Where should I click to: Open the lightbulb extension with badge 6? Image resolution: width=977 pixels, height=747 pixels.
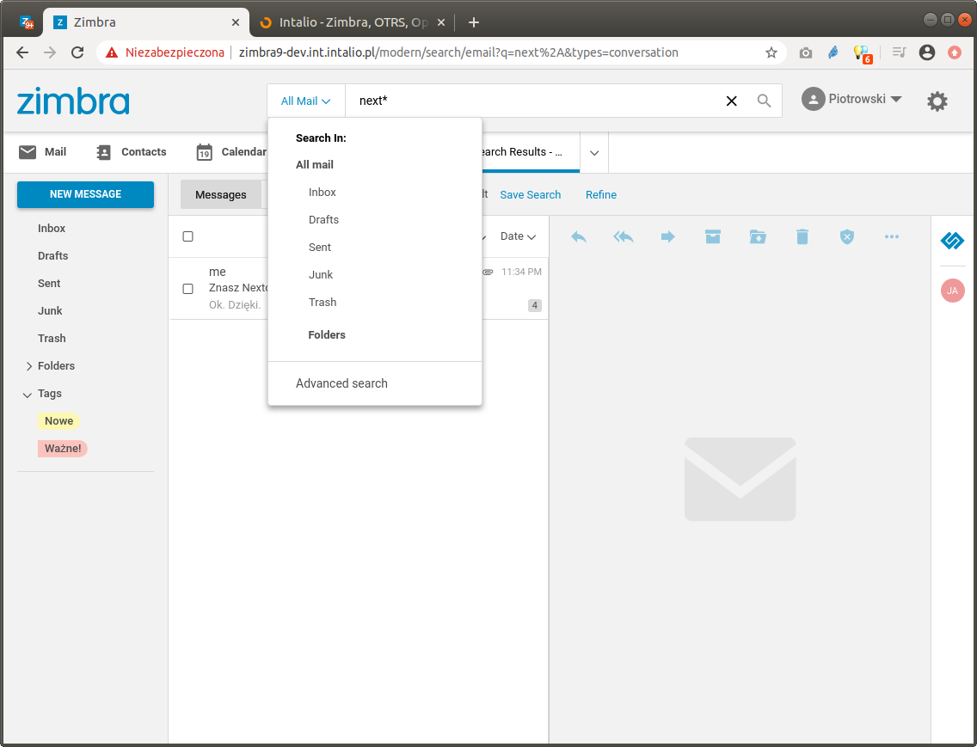pos(863,54)
